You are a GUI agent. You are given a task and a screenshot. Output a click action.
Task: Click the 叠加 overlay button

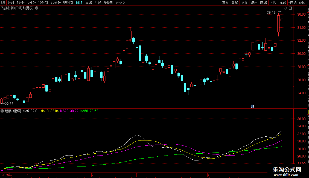pyautogui.click(x=235, y=2)
